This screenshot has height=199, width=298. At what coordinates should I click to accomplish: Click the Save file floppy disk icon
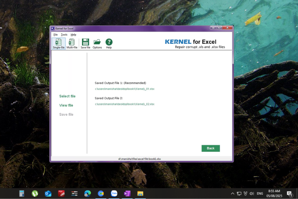pyautogui.click(x=85, y=43)
